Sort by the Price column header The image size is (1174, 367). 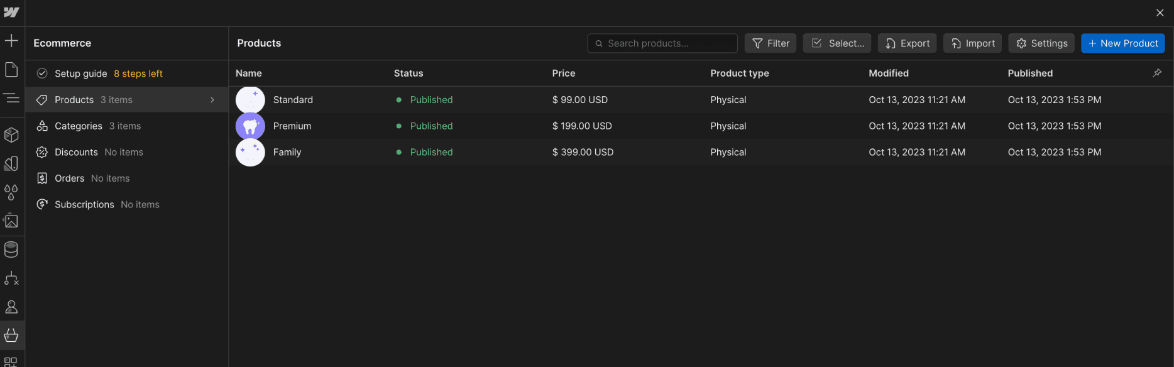point(564,73)
